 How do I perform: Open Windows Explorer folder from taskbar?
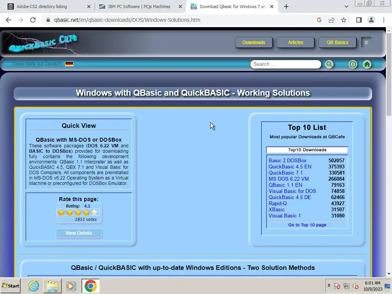tap(52, 286)
